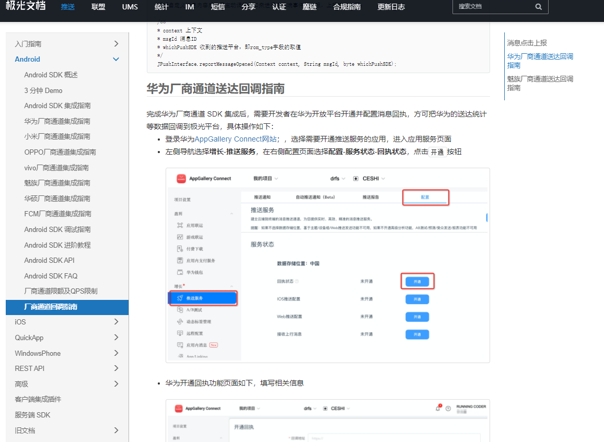Expand the 旧文档 chevron arrow
This screenshot has width=604, height=442.
pyautogui.click(x=116, y=431)
